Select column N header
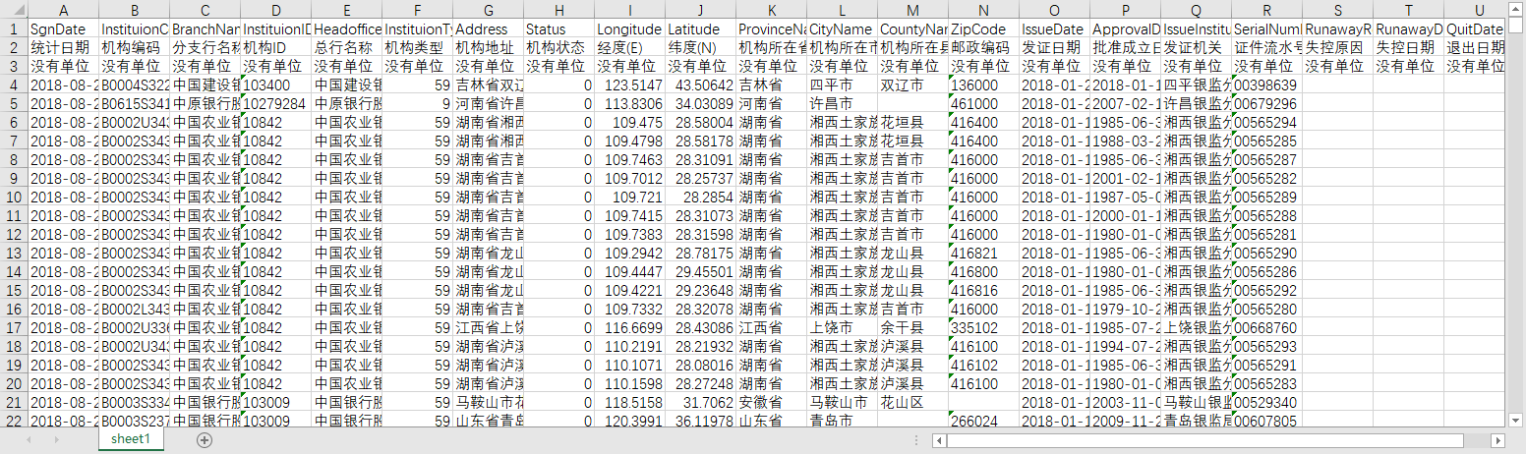The image size is (1526, 454). coord(983,11)
